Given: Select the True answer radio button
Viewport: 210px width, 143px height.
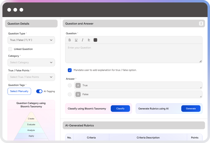Looking at the screenshot, I should click(70, 85).
